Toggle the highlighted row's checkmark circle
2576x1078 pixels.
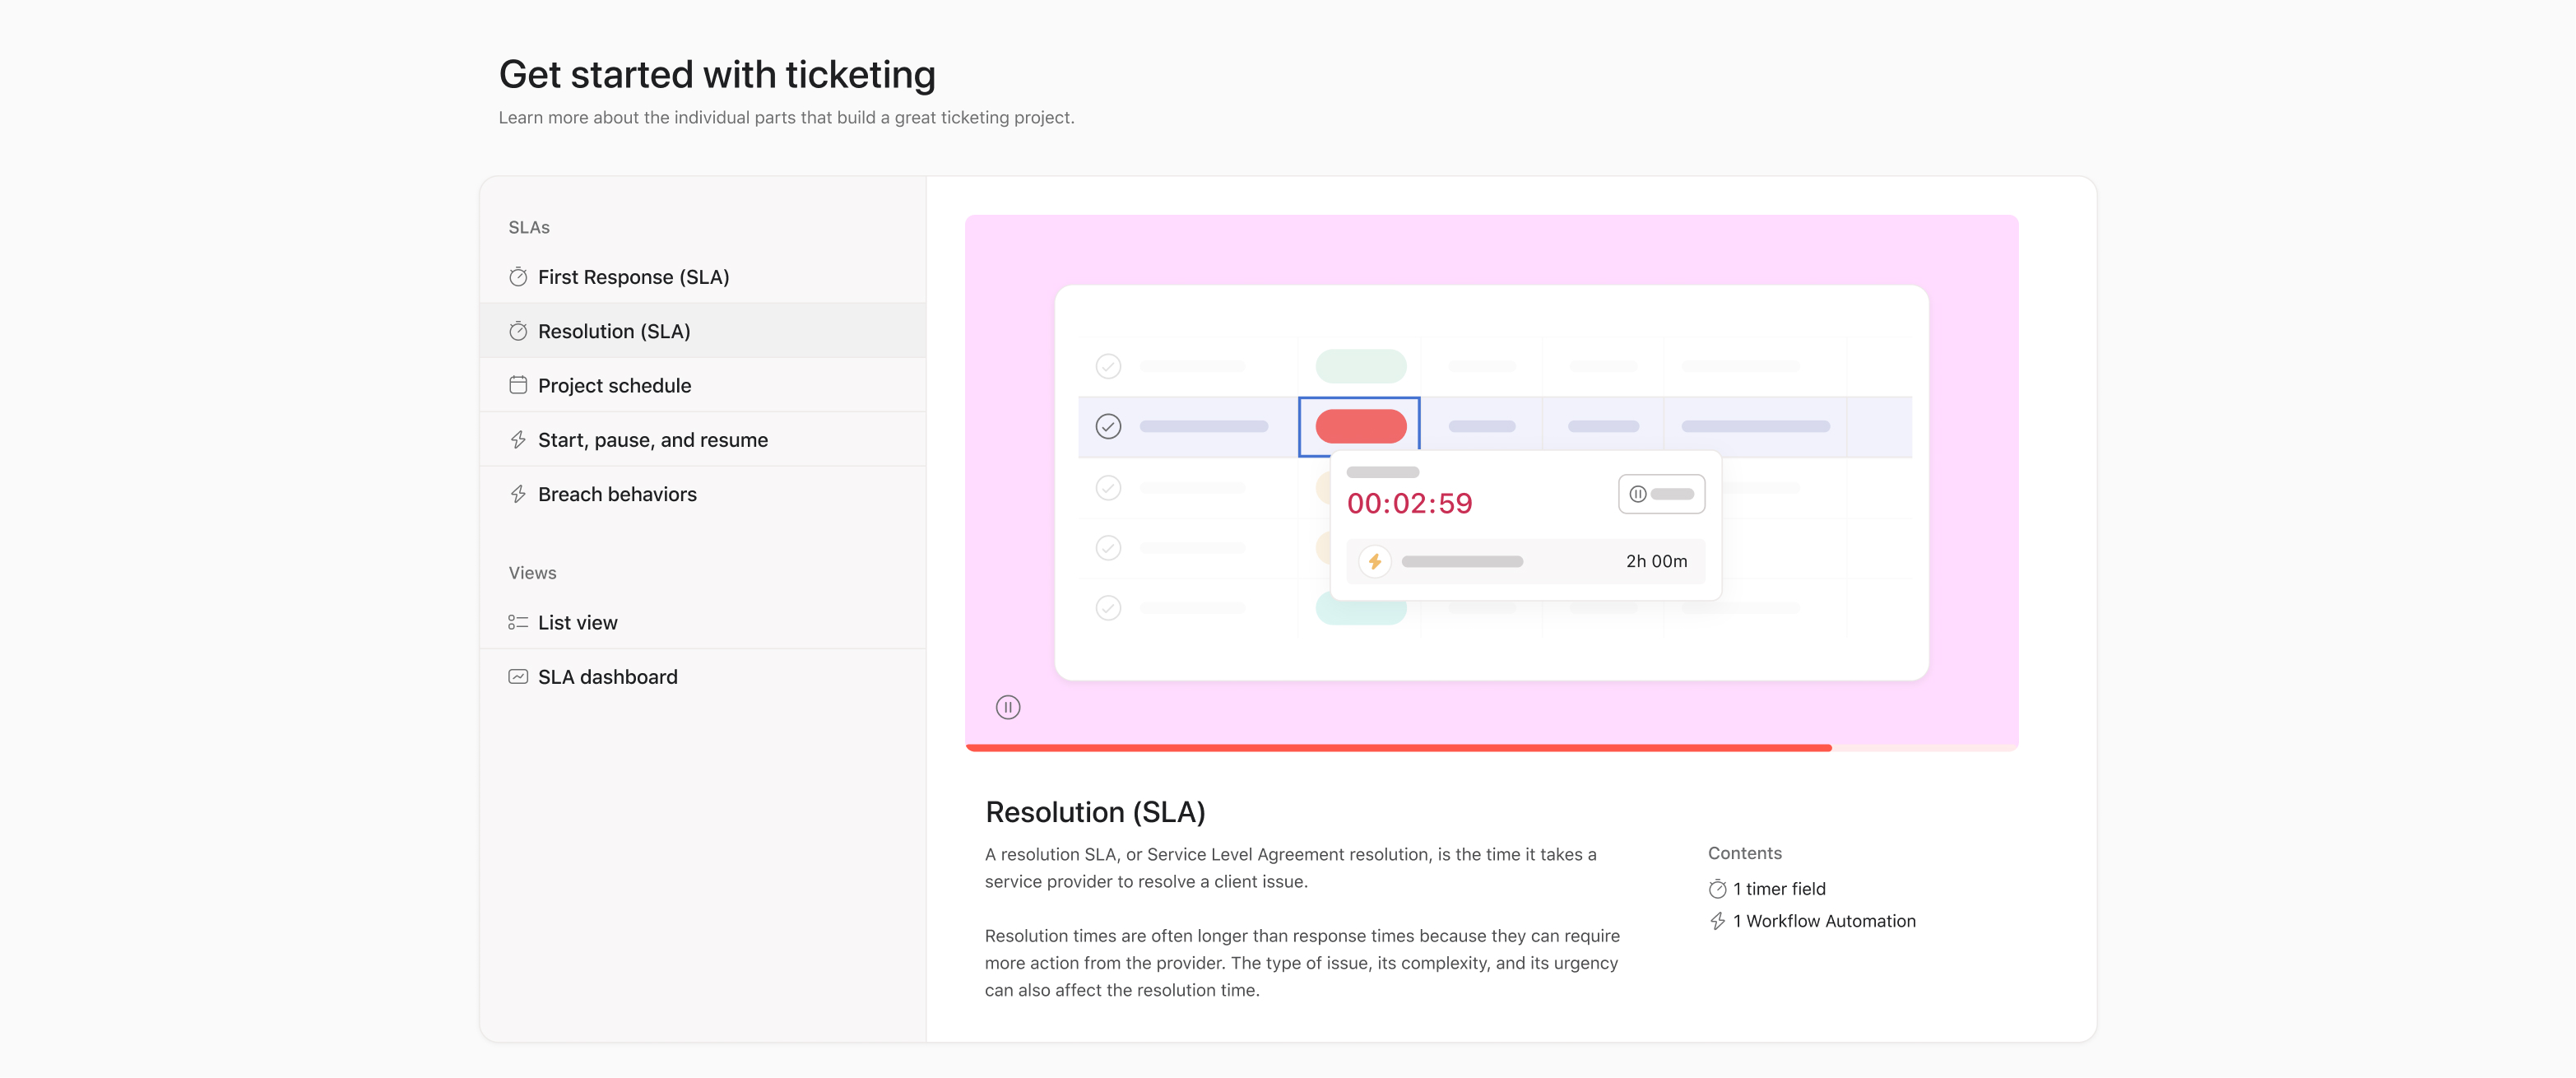pyautogui.click(x=1108, y=426)
